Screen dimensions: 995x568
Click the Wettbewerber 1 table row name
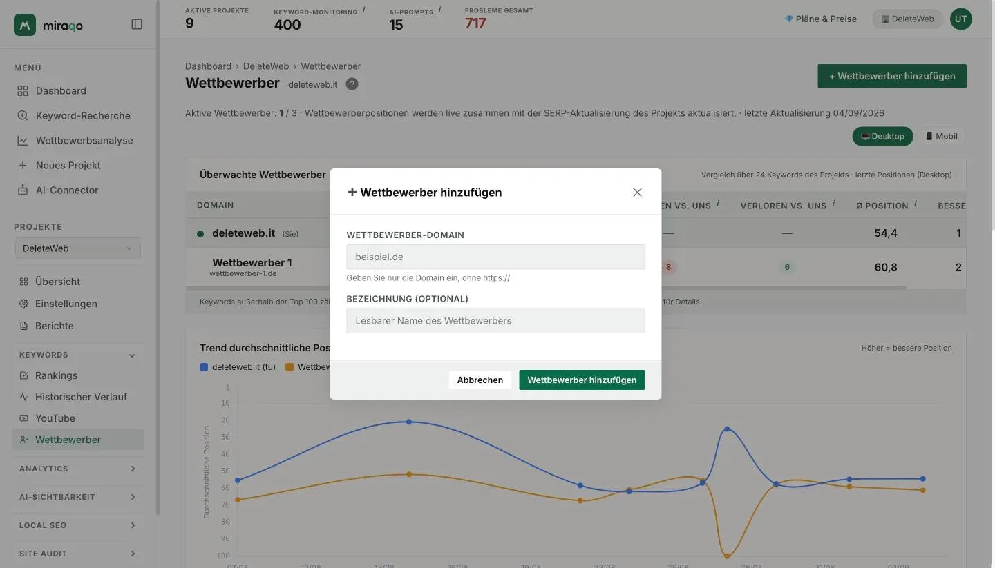tap(252, 263)
